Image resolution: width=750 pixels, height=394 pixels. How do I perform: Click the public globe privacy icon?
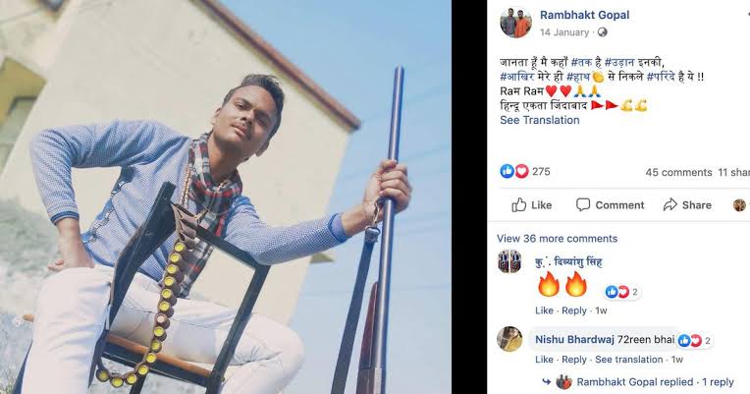coord(602,32)
